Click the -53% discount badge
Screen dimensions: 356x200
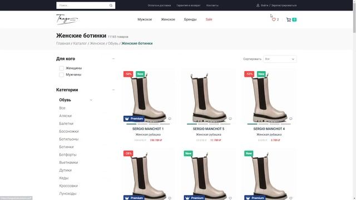[249, 74]
